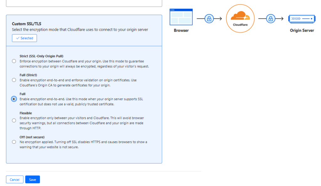Click the 'Select the encryption mode' description text
This screenshot has width=321, height=186.
80,30
